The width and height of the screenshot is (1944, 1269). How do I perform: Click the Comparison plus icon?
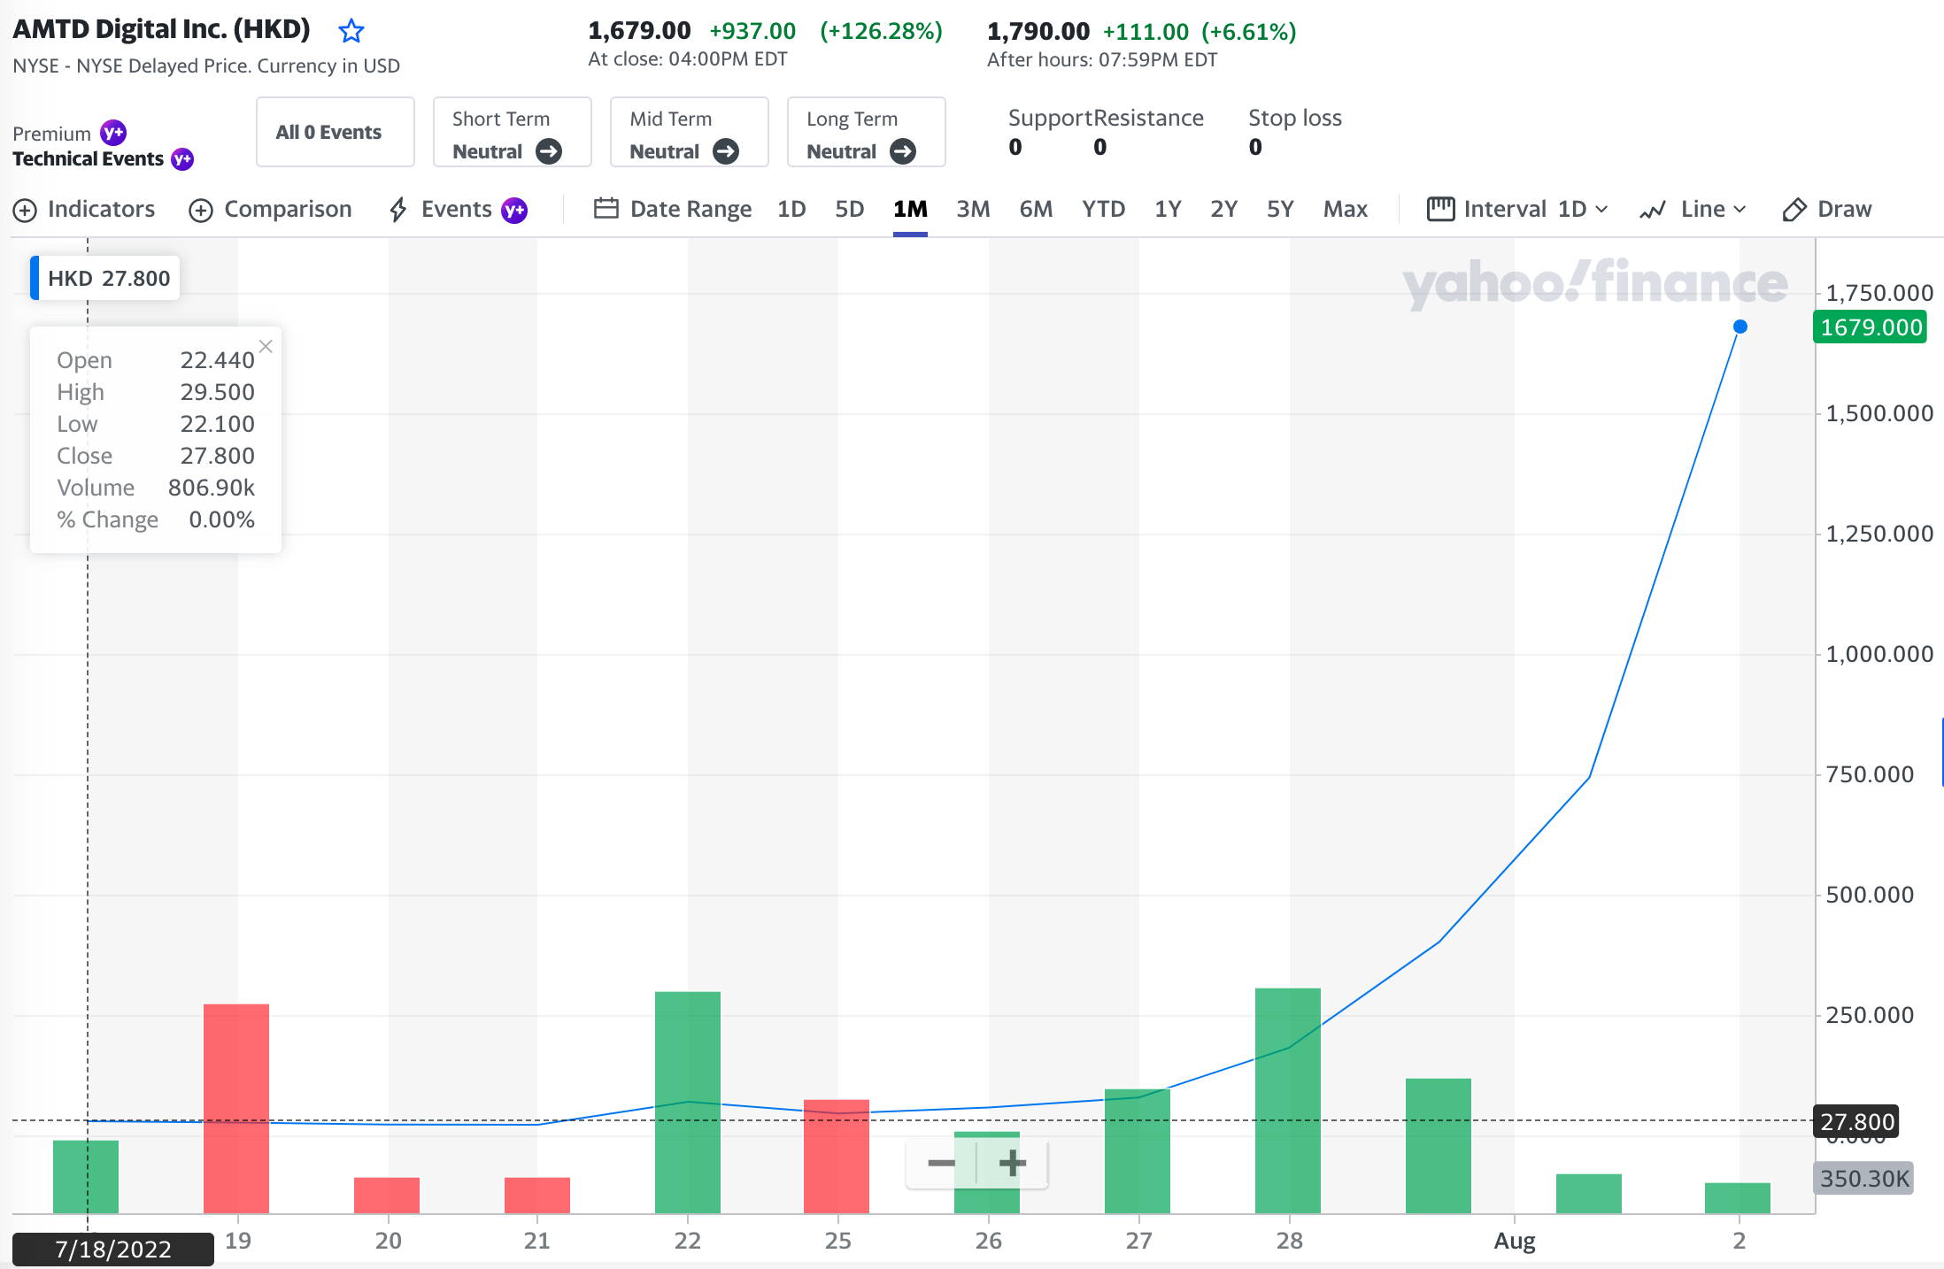click(201, 211)
